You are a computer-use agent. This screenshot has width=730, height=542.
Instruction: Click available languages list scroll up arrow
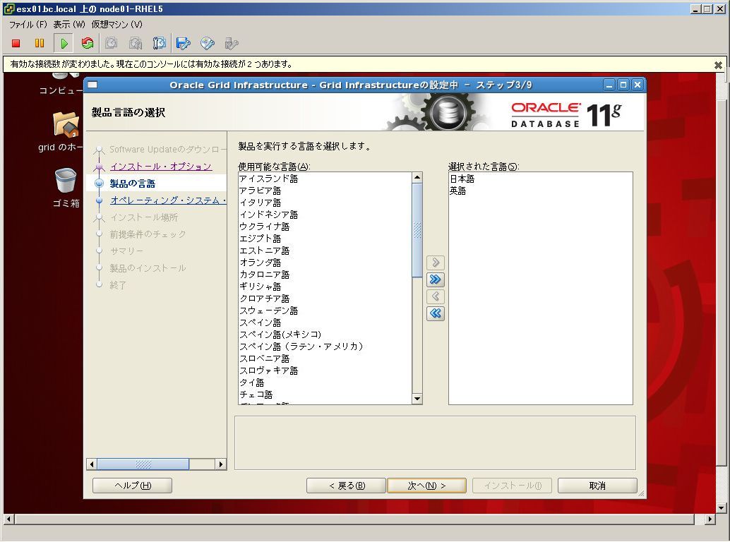click(x=417, y=178)
